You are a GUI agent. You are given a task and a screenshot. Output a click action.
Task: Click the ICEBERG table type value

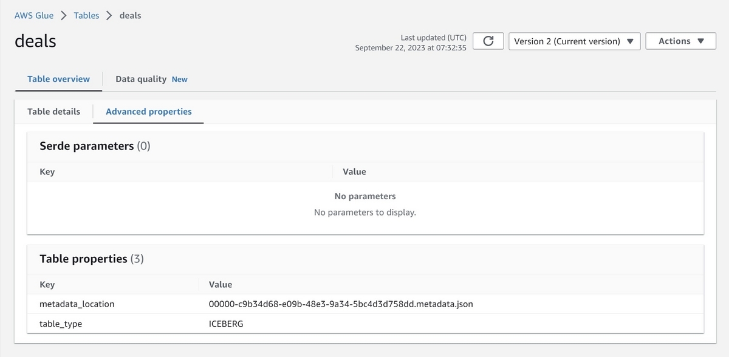tap(226, 324)
